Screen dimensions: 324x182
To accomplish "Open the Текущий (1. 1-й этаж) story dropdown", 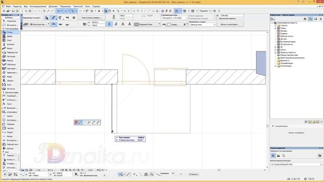I will [175, 18].
